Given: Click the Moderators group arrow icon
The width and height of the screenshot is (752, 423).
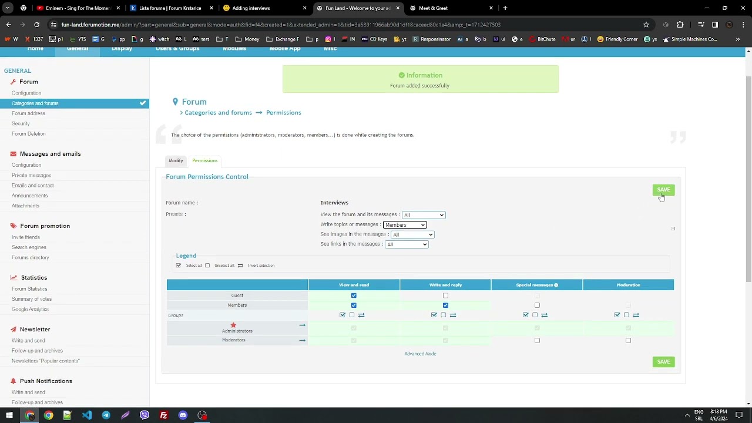Looking at the screenshot, I should [x=302, y=340].
